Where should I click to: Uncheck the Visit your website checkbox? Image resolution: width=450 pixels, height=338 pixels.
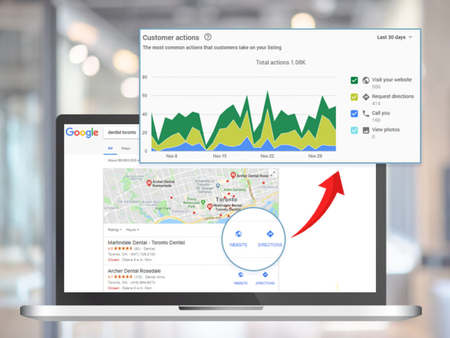pyautogui.click(x=354, y=80)
